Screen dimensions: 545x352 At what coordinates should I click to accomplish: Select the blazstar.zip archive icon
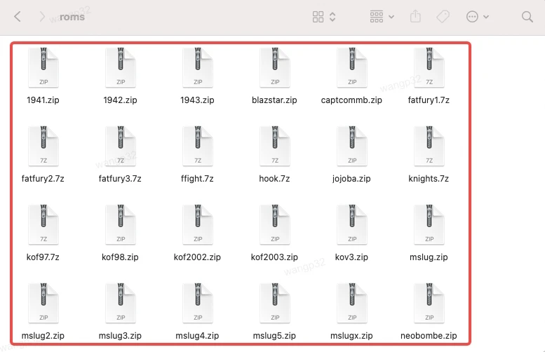pos(275,67)
